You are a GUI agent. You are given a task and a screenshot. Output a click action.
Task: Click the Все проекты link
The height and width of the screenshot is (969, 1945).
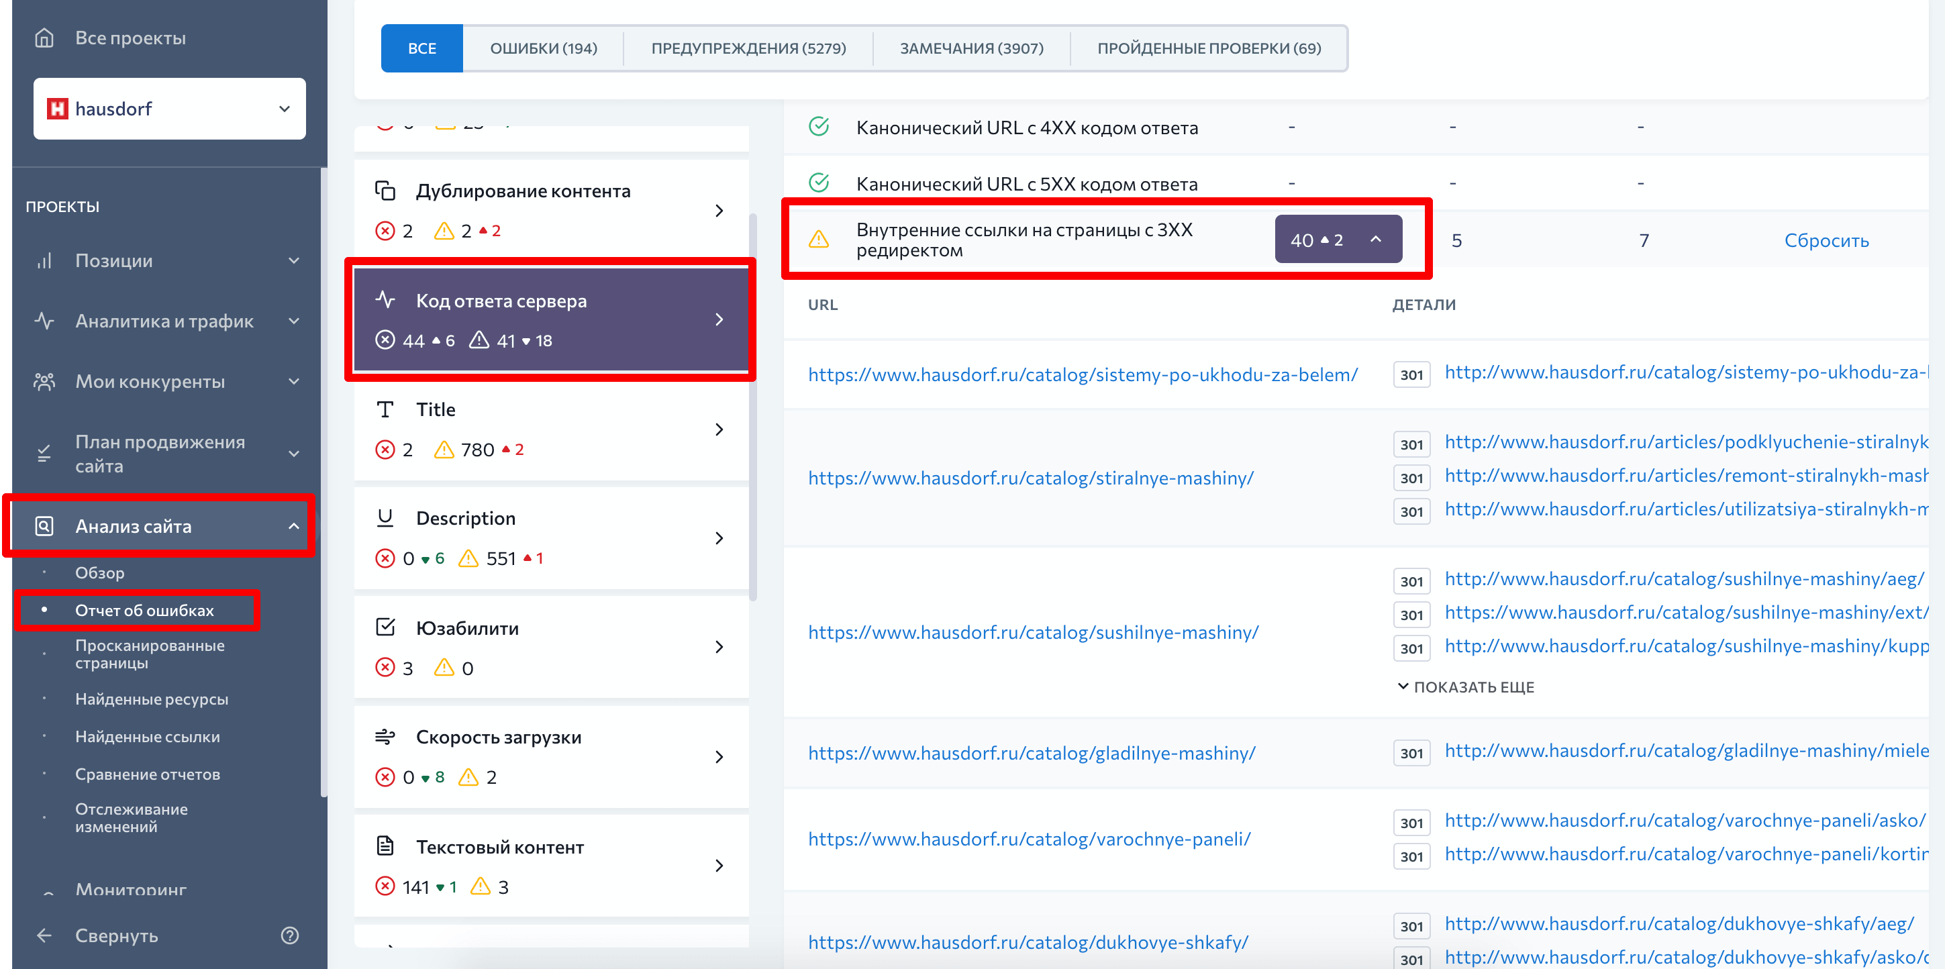click(131, 38)
